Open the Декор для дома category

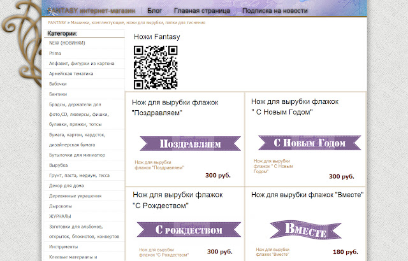pos(66,186)
